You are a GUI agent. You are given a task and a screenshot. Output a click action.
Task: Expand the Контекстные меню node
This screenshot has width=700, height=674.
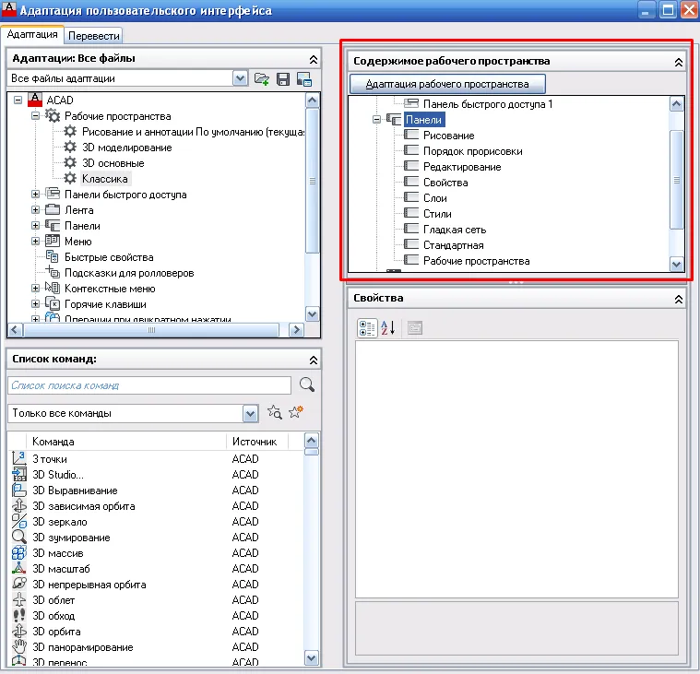pos(35,289)
